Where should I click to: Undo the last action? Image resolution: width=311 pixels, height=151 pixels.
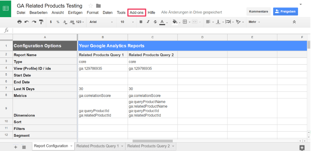pos(27,22)
